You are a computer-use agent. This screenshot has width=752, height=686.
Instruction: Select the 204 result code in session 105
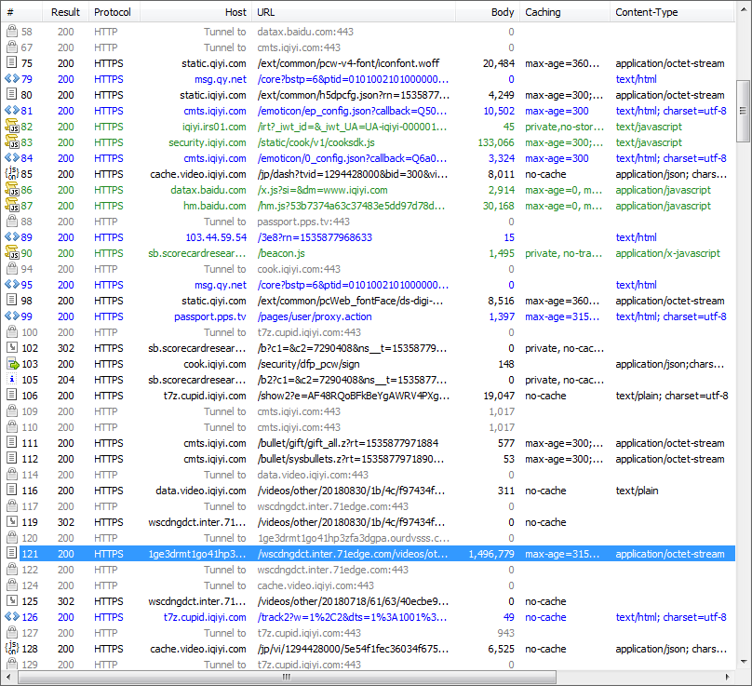pos(66,380)
